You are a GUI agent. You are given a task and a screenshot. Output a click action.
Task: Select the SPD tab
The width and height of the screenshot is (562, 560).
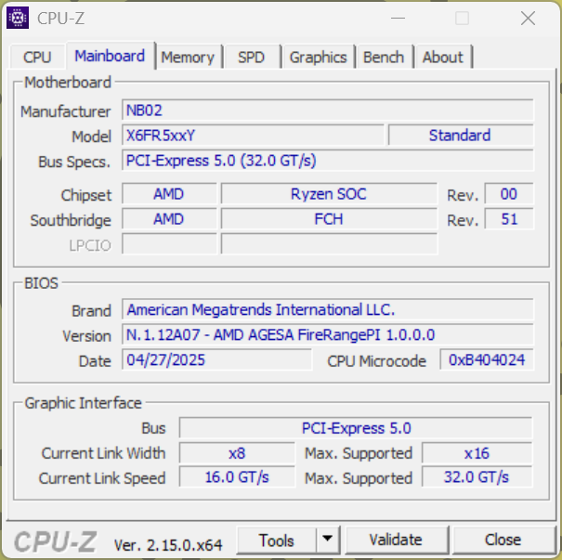pyautogui.click(x=251, y=57)
